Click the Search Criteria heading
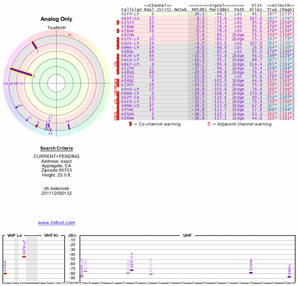 tap(56, 148)
